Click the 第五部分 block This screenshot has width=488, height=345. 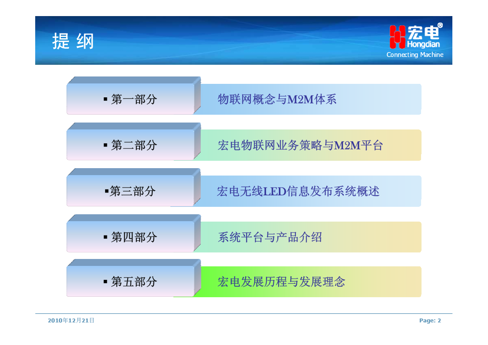[134, 278]
